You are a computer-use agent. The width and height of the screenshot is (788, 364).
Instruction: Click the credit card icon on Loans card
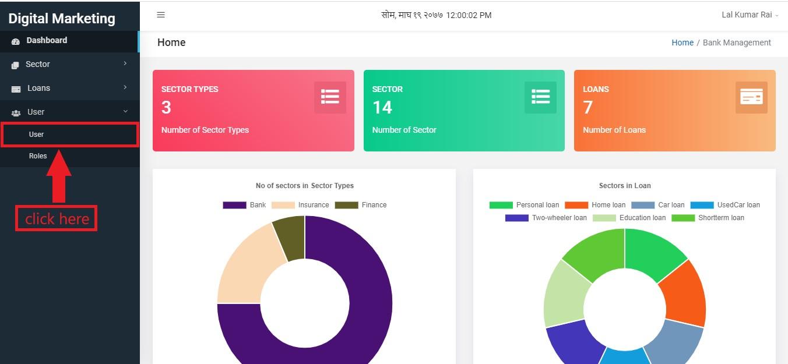click(x=751, y=97)
